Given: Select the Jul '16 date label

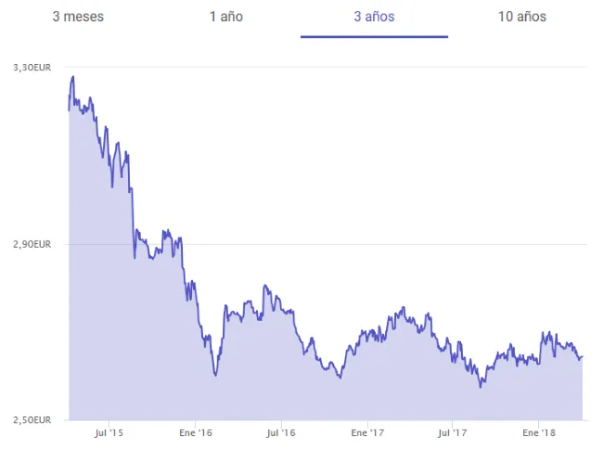Looking at the screenshot, I should click(280, 432).
